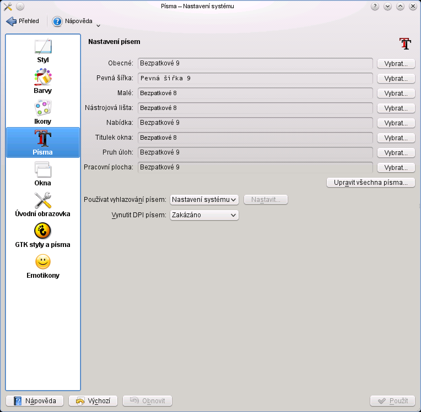Image resolution: width=421 pixels, height=412 pixels.
Task: Click the Obecné font preview field
Action: [255, 63]
